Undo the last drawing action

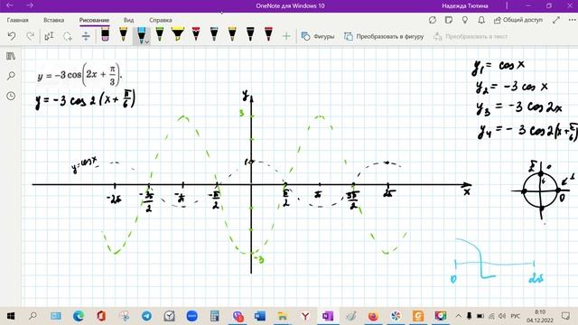click(12, 36)
